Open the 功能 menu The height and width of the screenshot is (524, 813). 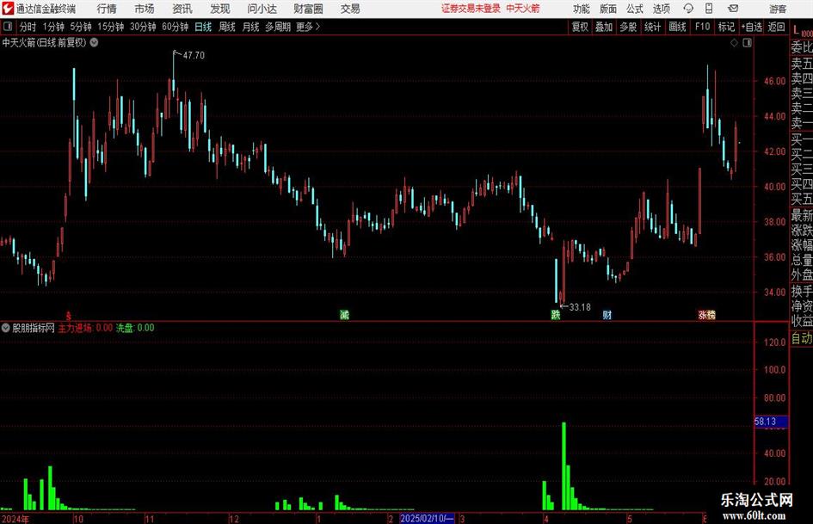(x=582, y=9)
